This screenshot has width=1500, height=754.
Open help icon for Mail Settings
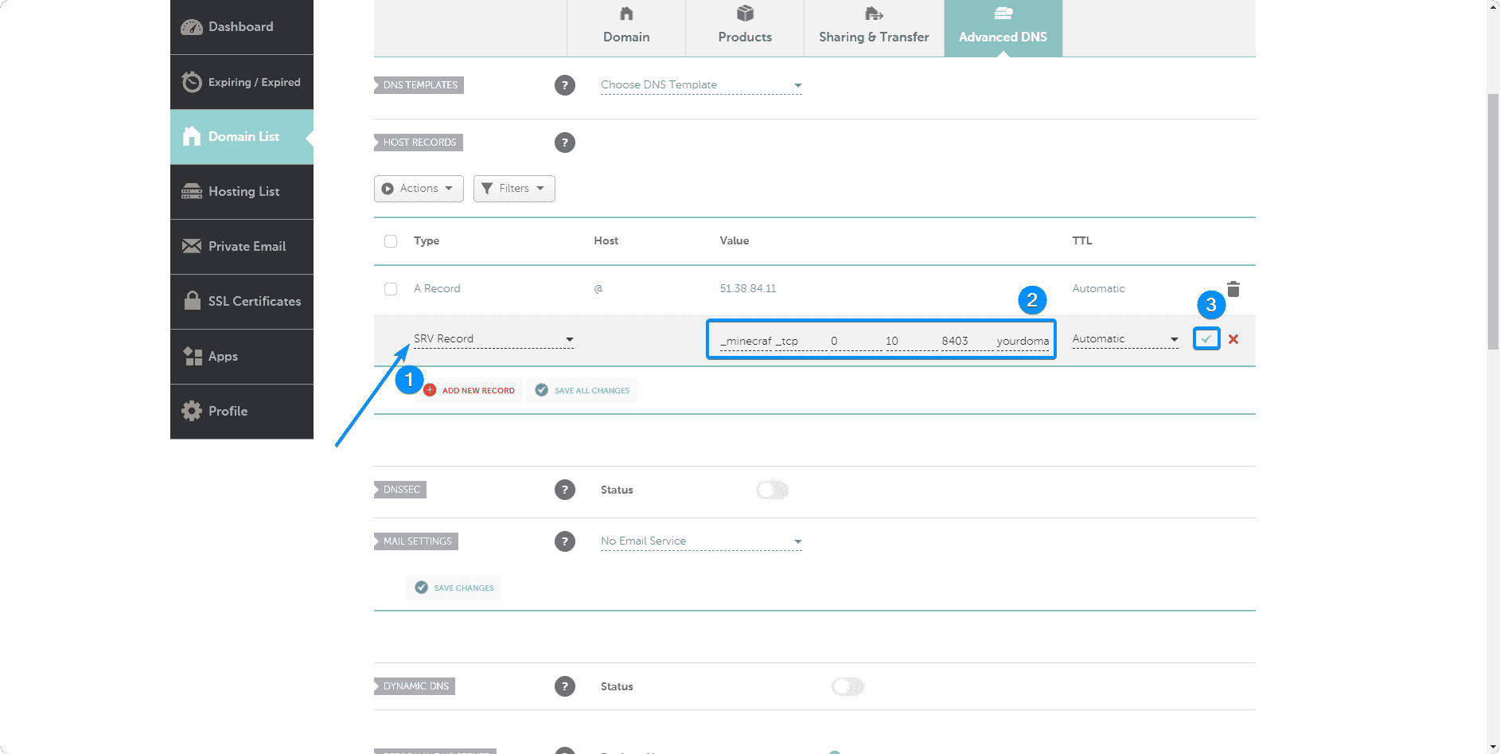[x=564, y=541]
